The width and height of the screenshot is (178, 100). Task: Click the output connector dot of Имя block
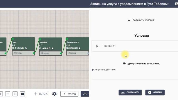[x=34, y=53]
